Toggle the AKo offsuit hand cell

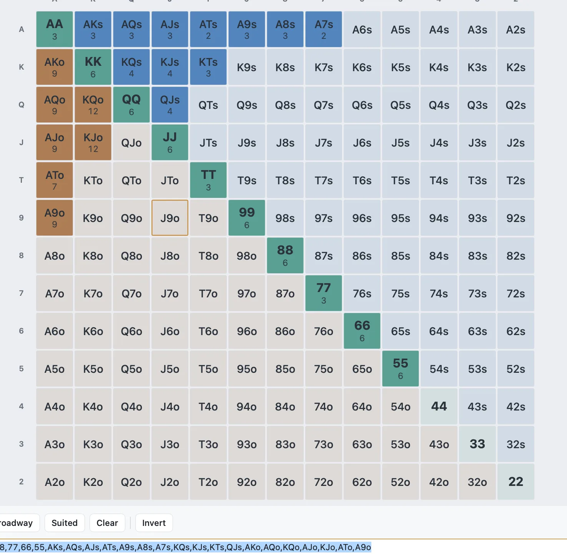click(55, 67)
